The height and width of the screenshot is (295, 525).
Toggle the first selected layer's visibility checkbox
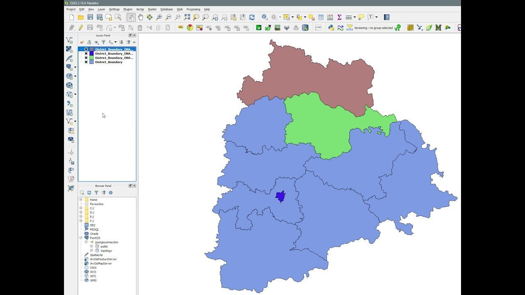point(86,49)
